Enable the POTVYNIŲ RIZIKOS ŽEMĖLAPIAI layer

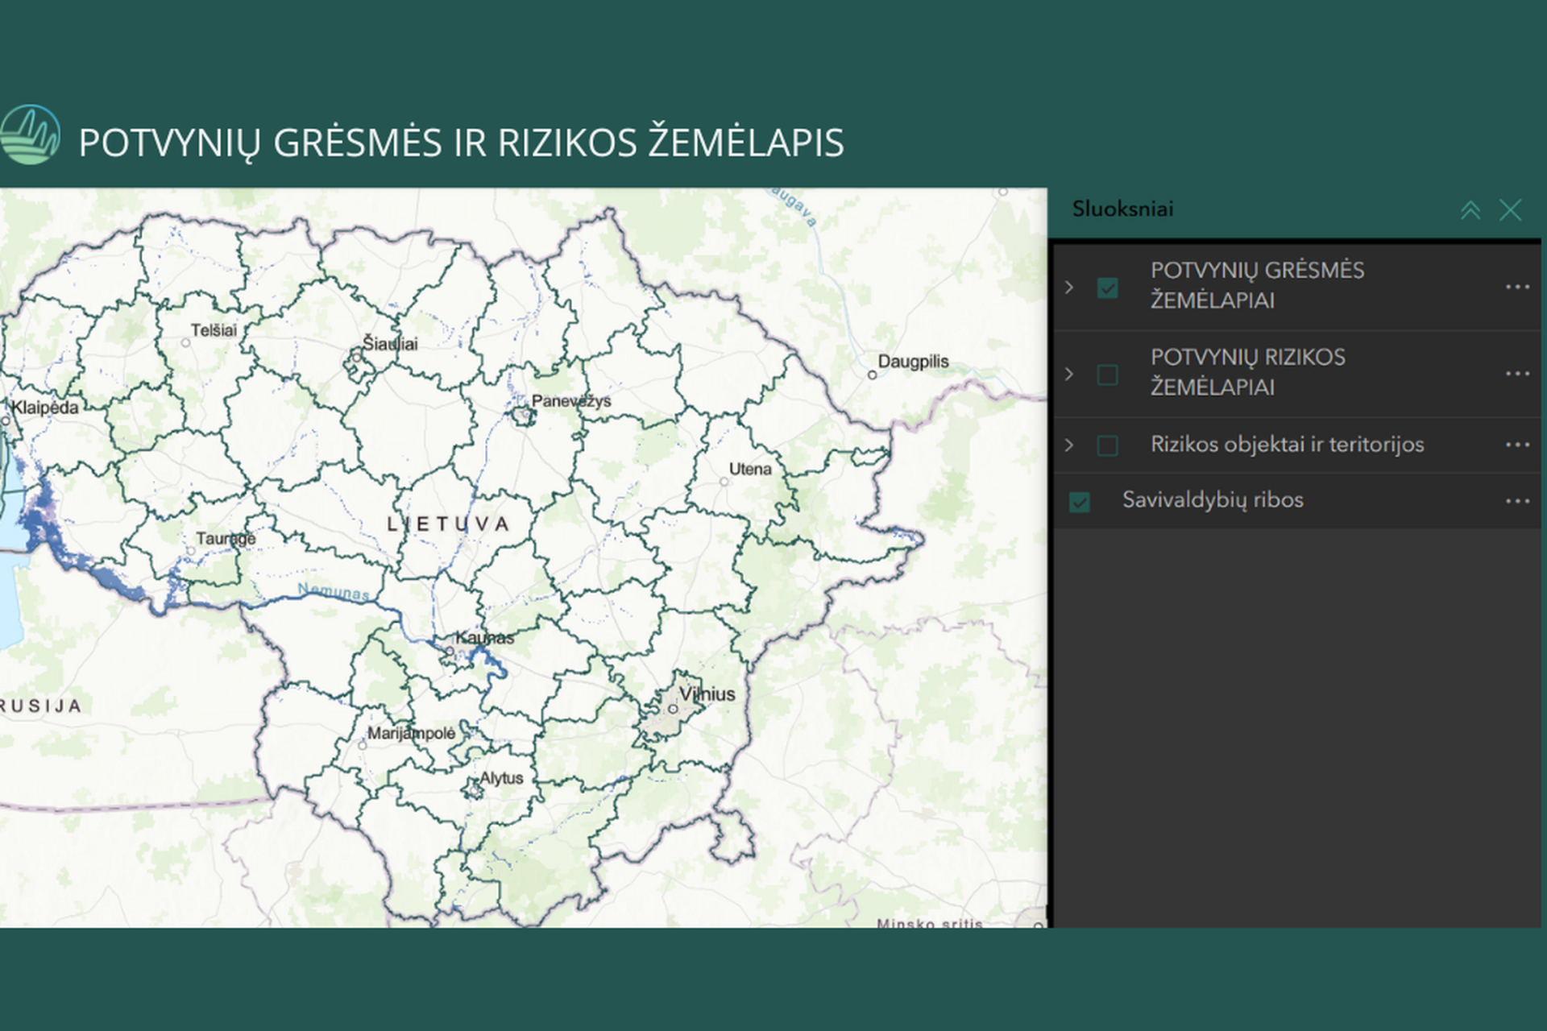pyautogui.click(x=1107, y=375)
